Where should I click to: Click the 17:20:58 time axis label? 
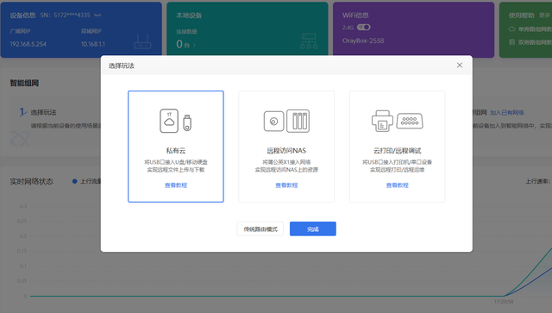504,302
